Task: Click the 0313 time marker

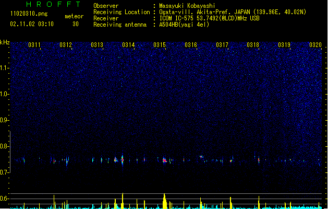Action: (97, 45)
